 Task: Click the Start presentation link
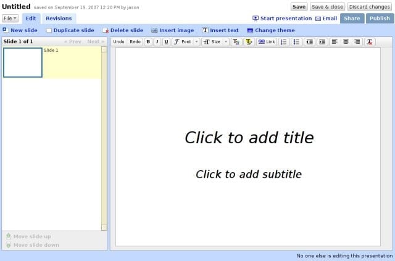pyautogui.click(x=286, y=19)
